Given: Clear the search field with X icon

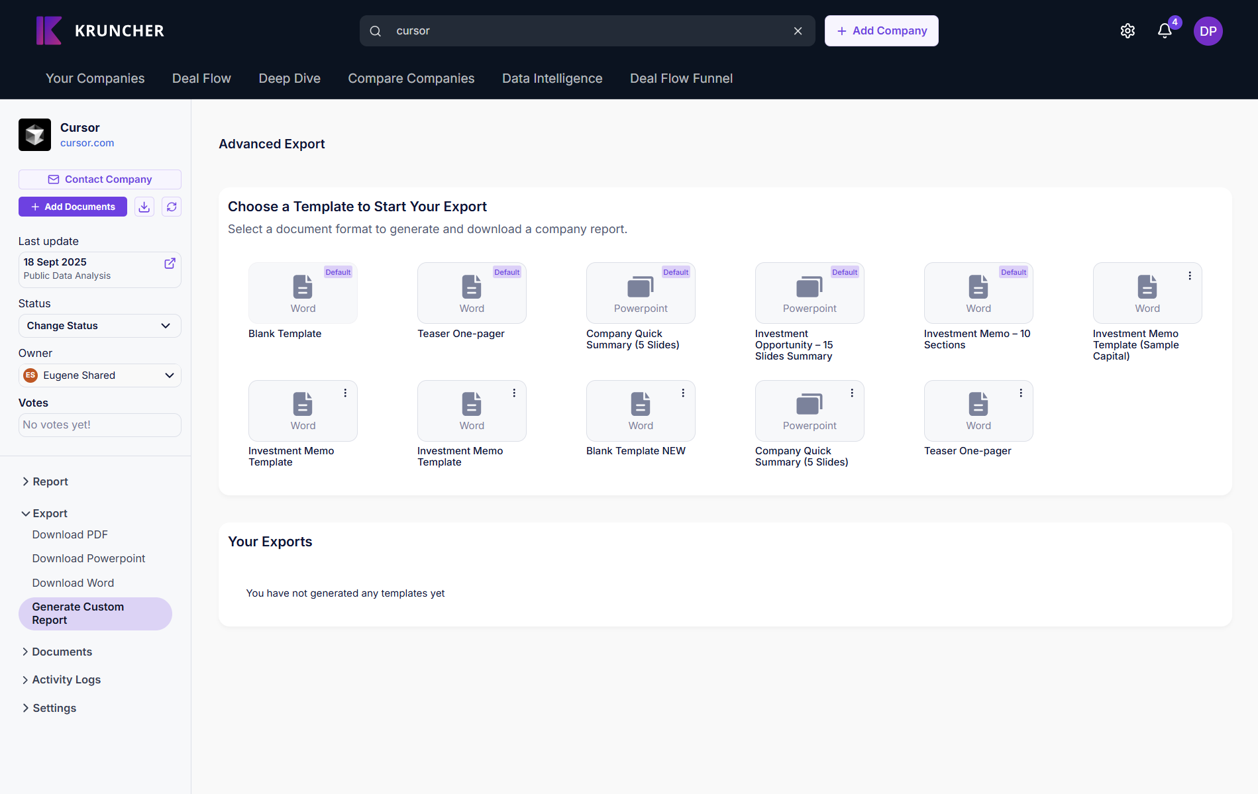Looking at the screenshot, I should tap(798, 31).
